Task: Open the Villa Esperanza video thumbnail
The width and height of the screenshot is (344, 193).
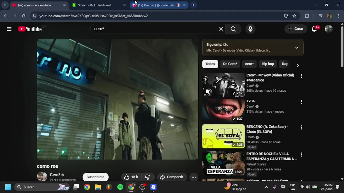Action: point(223,164)
